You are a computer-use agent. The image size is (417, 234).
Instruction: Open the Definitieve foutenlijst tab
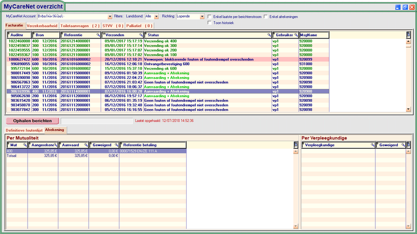point(23,129)
